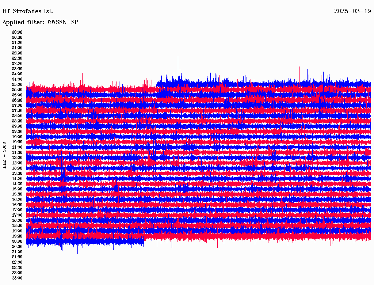Click the HHZ - 5000 axis label

click(4, 155)
